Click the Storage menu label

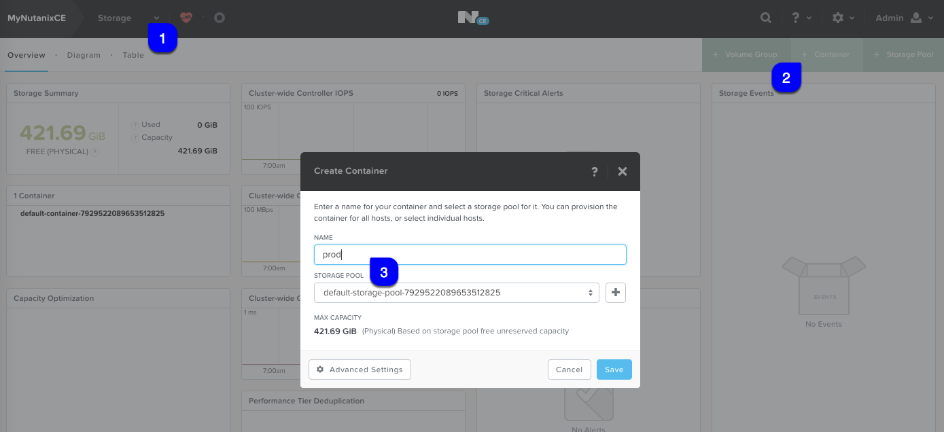(114, 18)
